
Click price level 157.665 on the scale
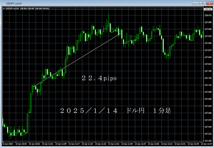tap(208, 99)
